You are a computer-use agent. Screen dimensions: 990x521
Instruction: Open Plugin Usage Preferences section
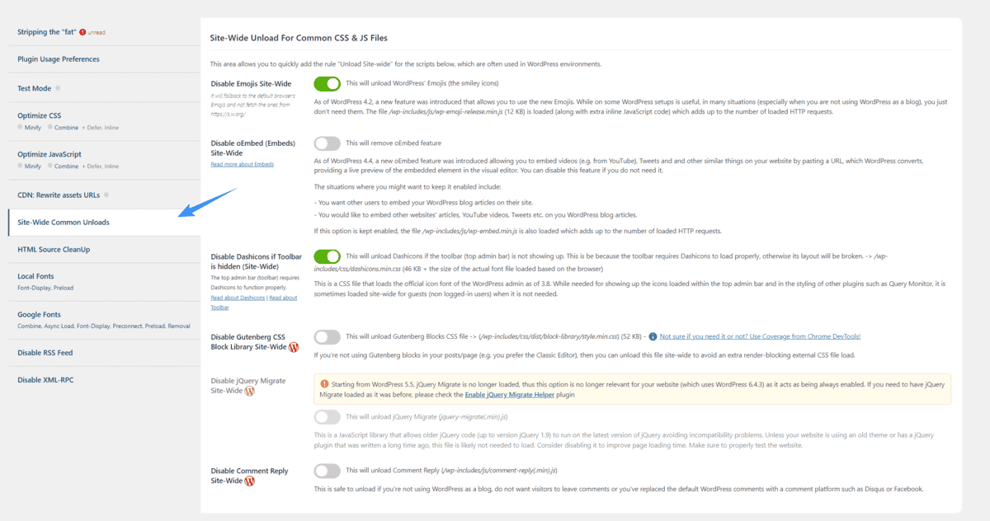pos(59,59)
